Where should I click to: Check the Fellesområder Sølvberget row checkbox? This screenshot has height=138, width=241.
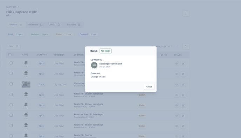click(11, 115)
